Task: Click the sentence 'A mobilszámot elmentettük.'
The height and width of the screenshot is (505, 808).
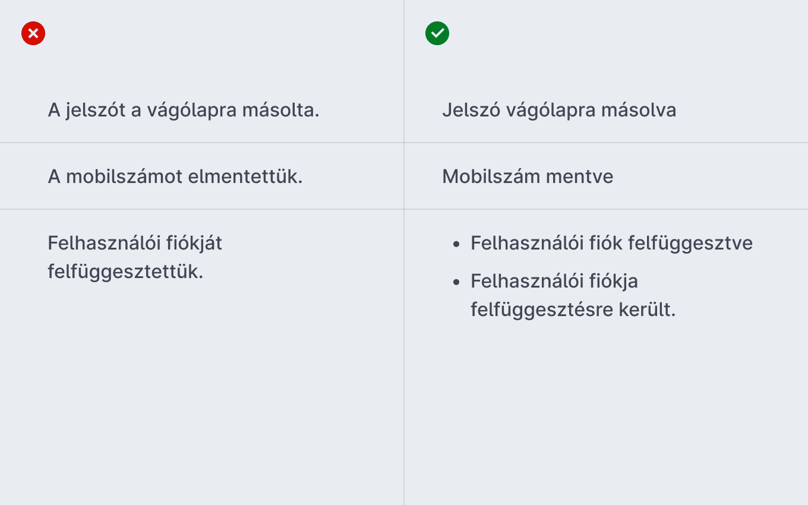Action: pos(175,176)
